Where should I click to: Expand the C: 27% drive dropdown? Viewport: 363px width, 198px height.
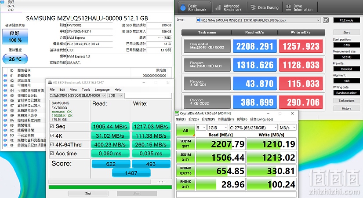coord(253,128)
